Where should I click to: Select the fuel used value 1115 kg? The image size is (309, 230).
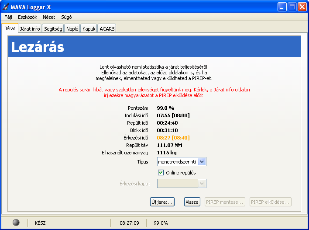click(167, 153)
